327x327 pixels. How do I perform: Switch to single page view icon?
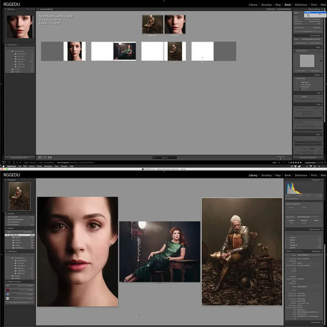[x=50, y=158]
